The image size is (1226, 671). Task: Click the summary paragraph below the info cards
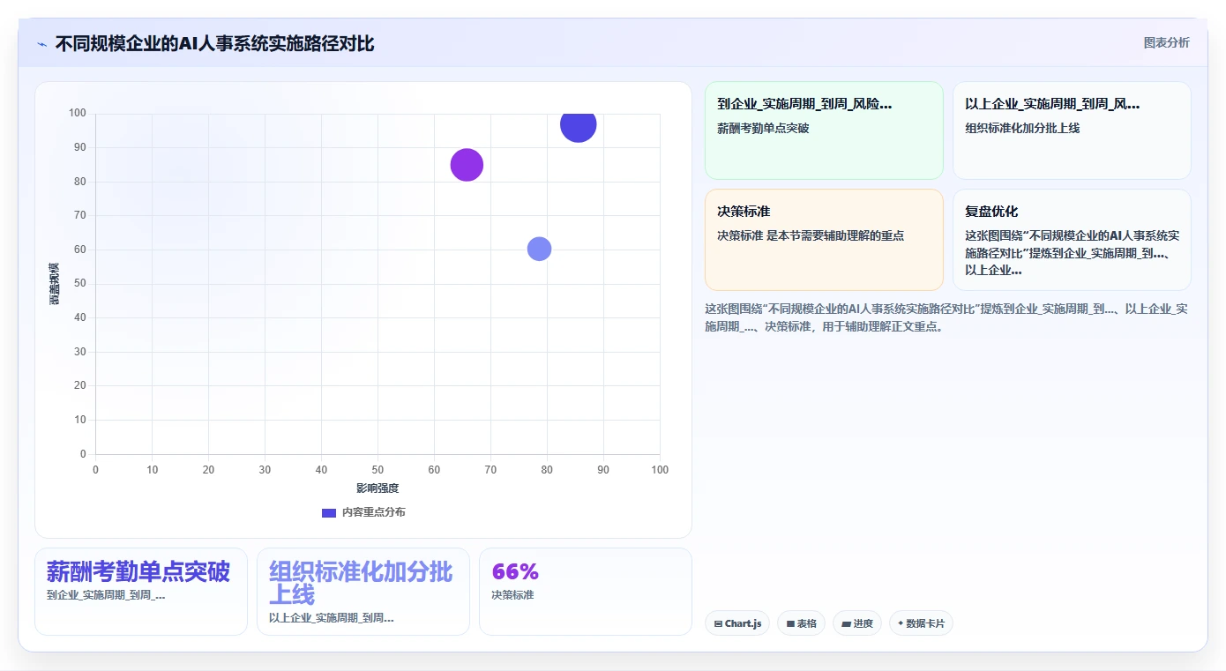coord(947,317)
